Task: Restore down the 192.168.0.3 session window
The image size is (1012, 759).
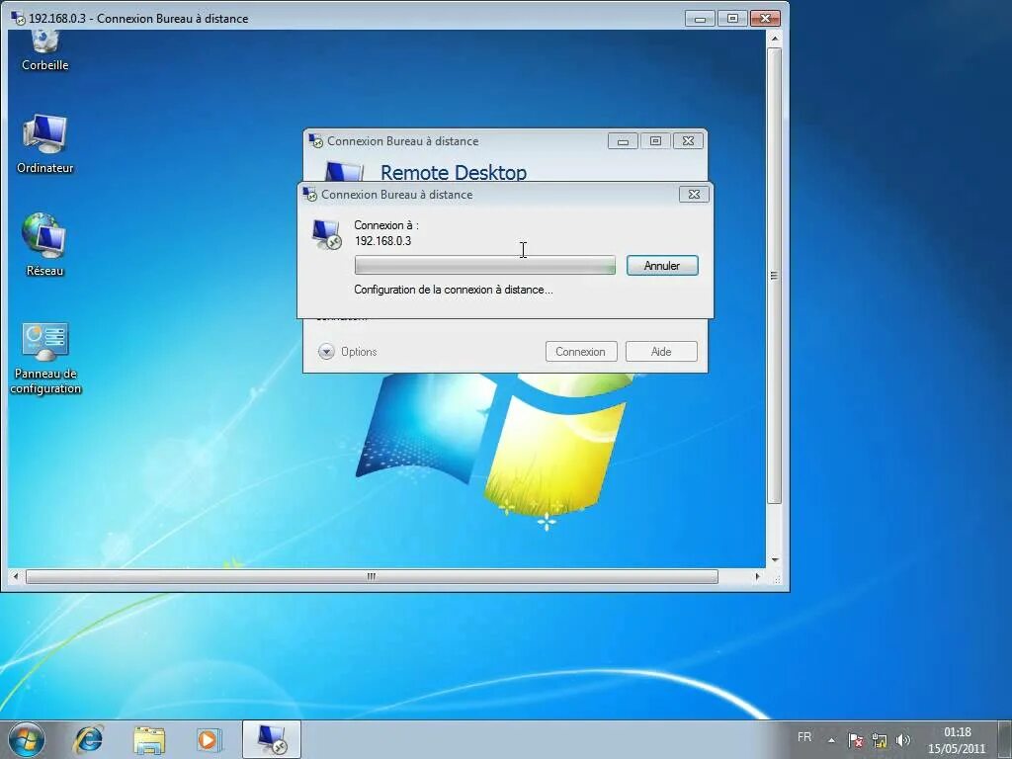Action: (732, 18)
